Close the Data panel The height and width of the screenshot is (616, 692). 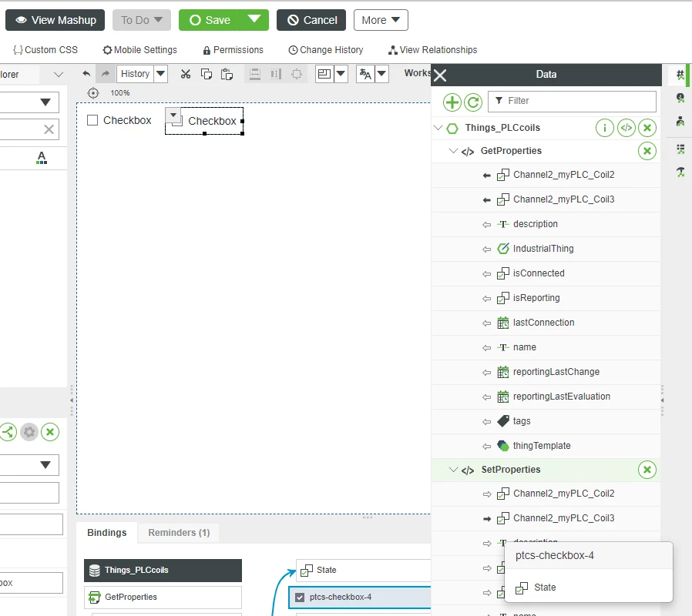440,75
